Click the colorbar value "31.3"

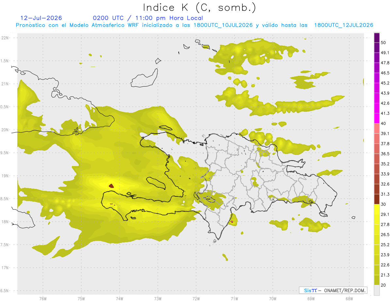click(x=385, y=194)
